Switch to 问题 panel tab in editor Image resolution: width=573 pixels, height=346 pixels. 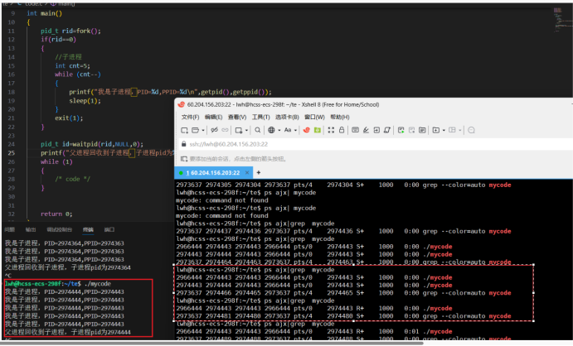pyautogui.click(x=10, y=229)
